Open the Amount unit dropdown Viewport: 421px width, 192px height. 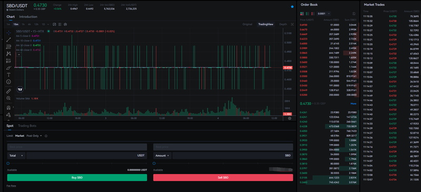[162, 156]
